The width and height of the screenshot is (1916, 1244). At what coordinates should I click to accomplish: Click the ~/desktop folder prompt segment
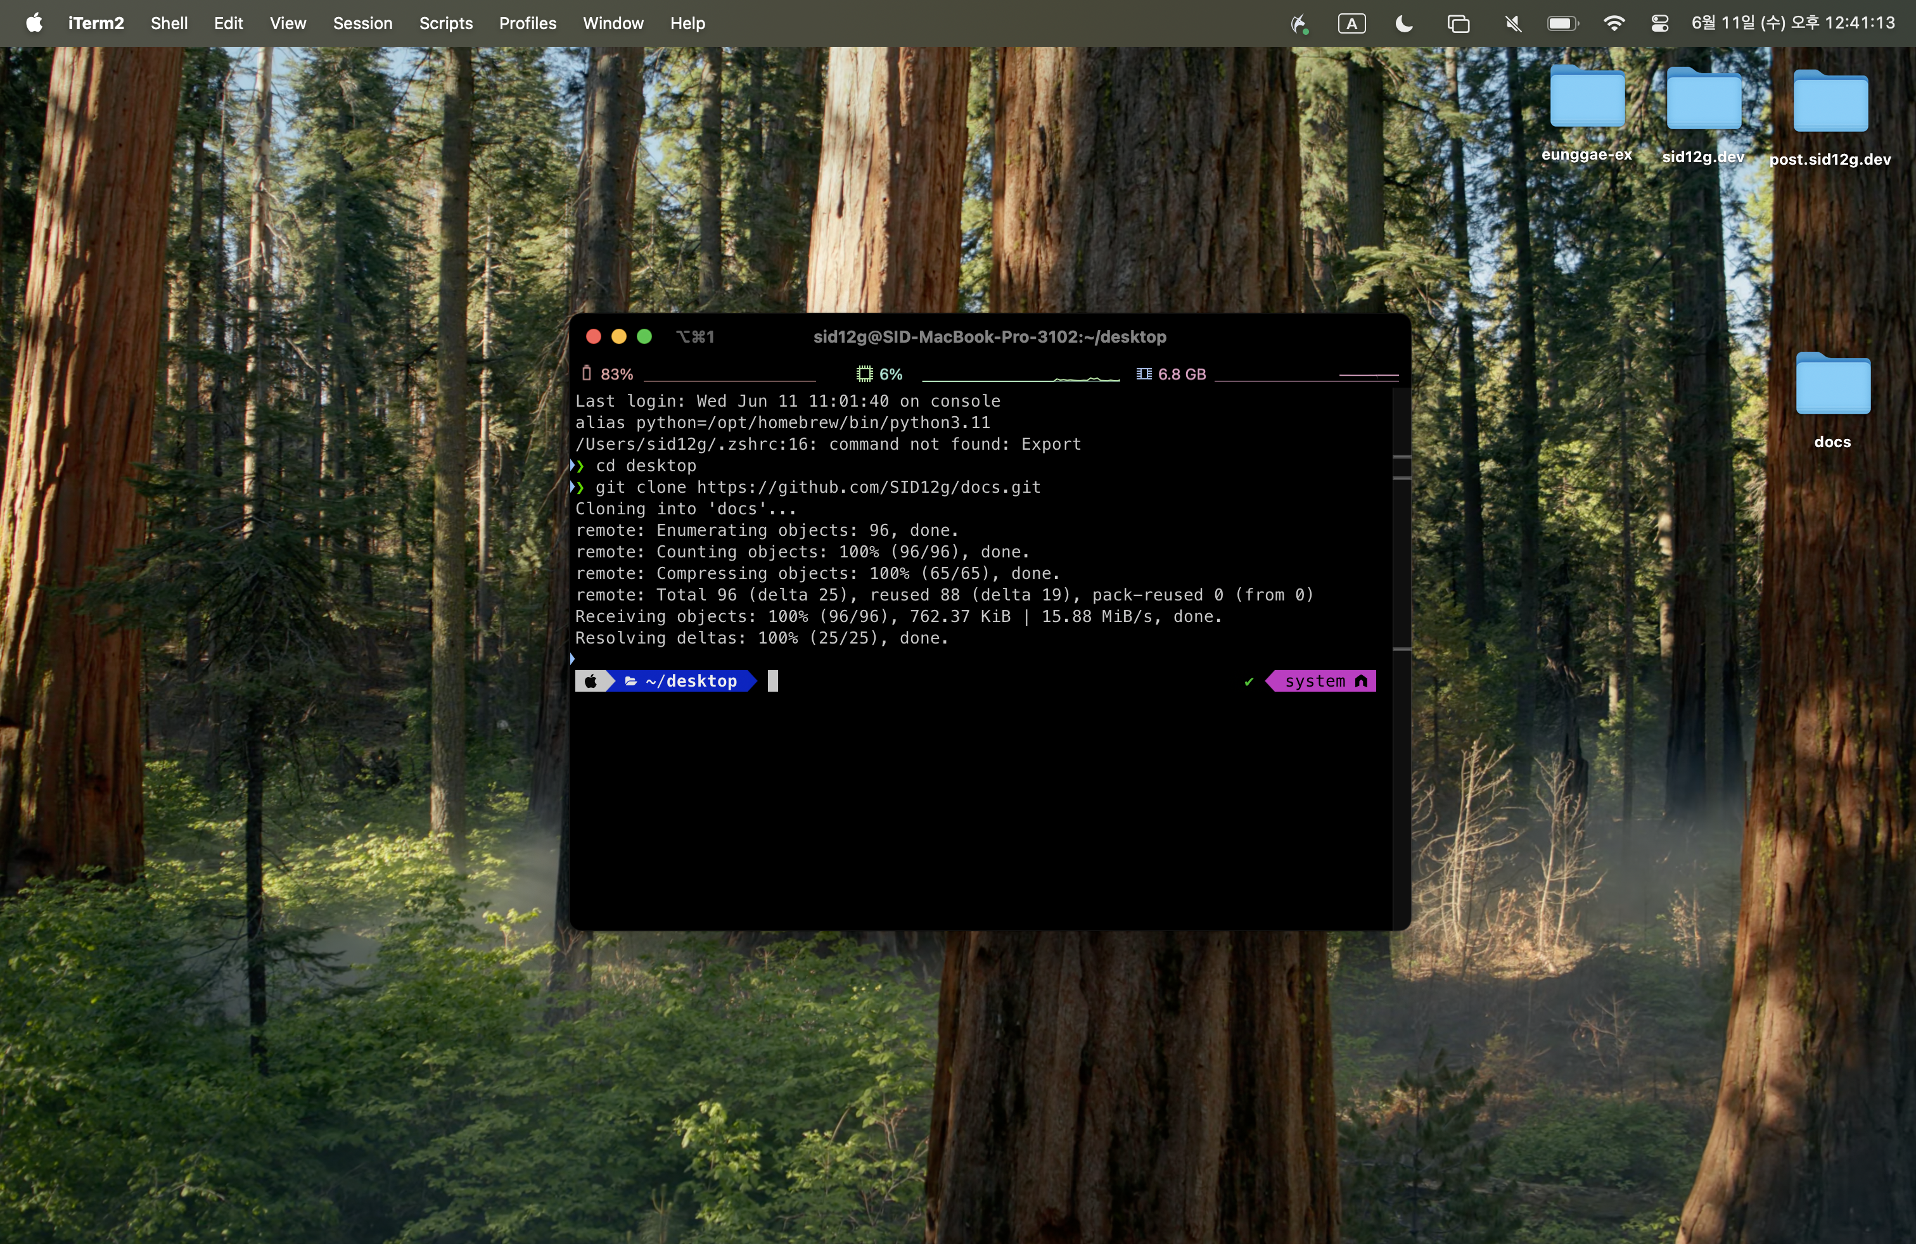point(682,682)
